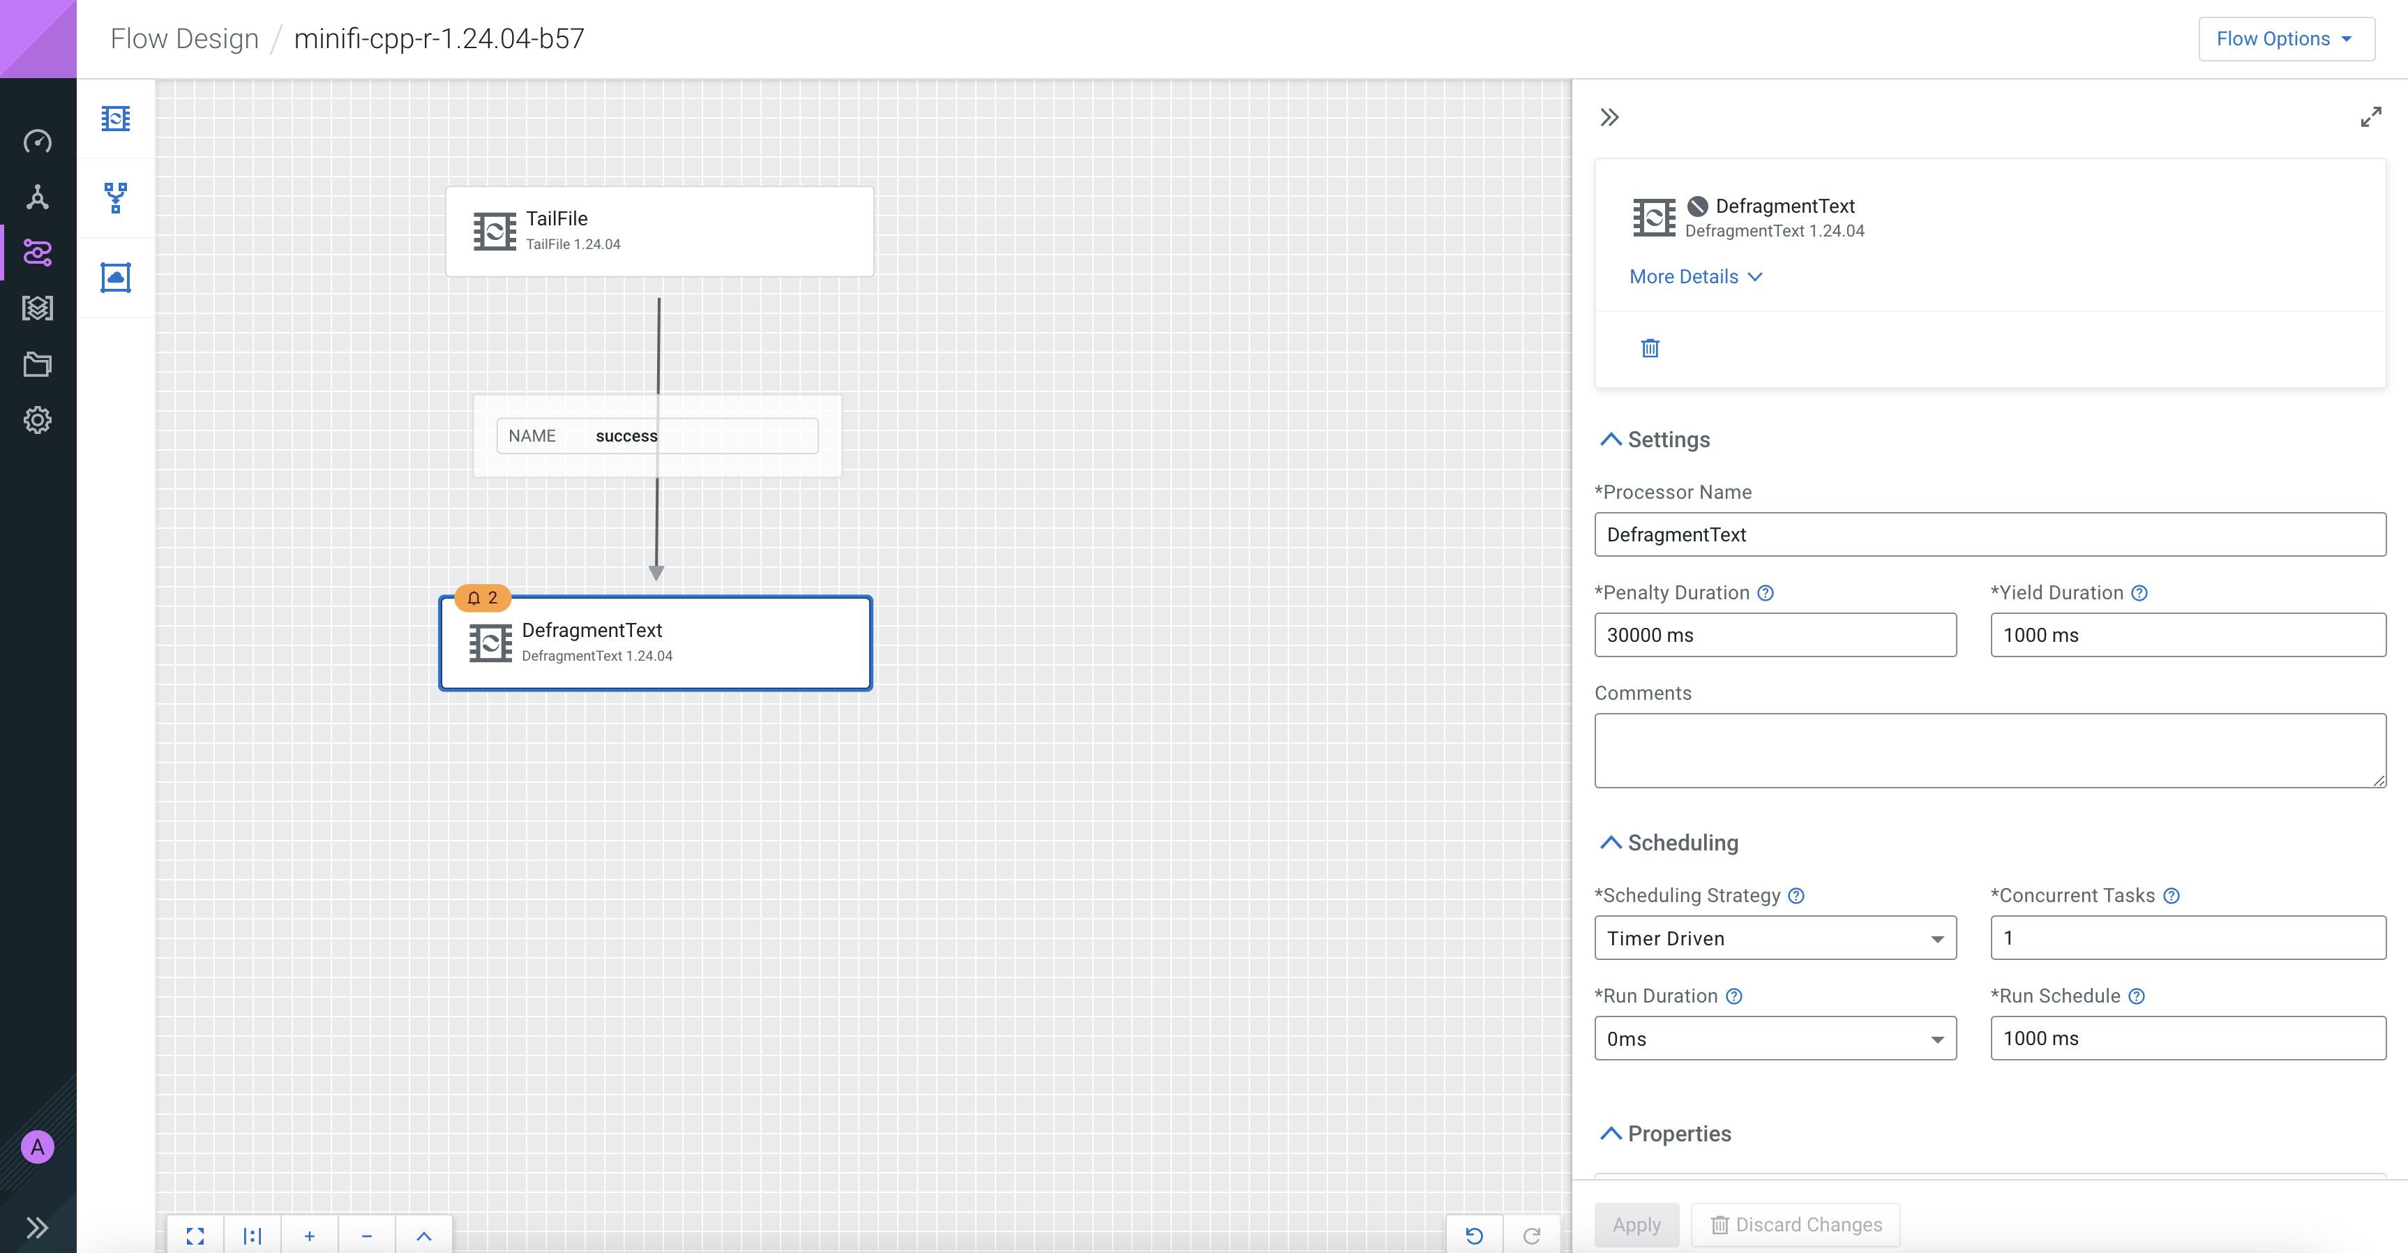Open the Run Duration dropdown

click(1774, 1039)
